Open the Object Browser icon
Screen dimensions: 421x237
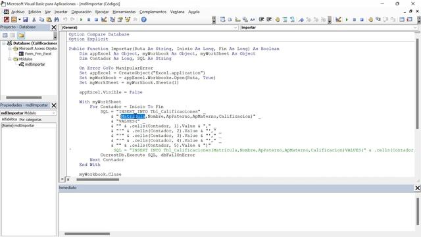[x=128, y=20]
